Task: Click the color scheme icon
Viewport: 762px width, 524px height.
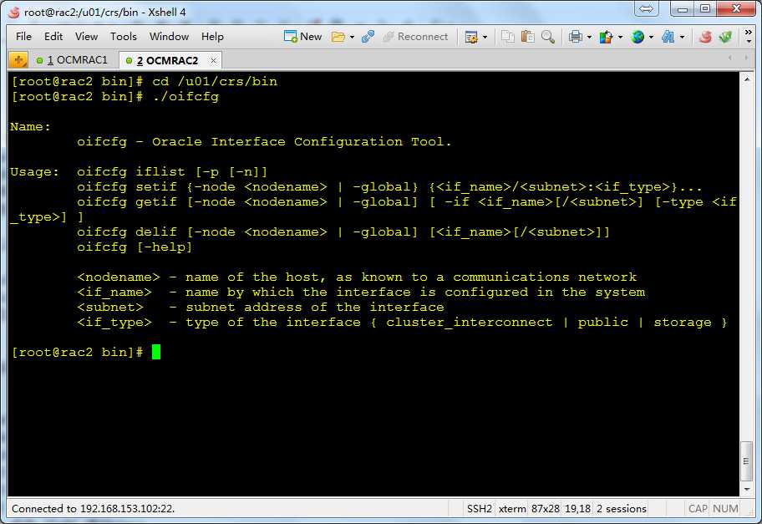Action: [x=606, y=37]
